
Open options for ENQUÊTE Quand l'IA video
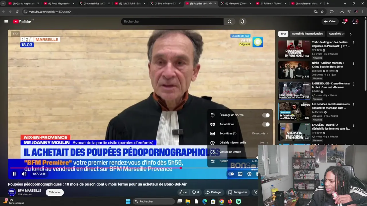tap(354, 125)
